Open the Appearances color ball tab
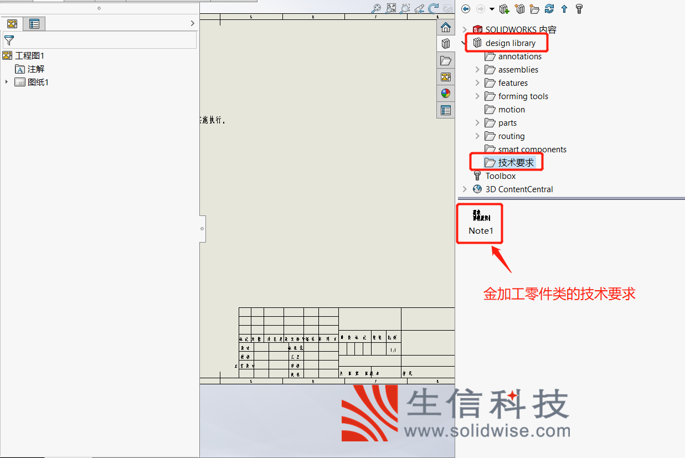This screenshot has width=685, height=458. point(446,94)
